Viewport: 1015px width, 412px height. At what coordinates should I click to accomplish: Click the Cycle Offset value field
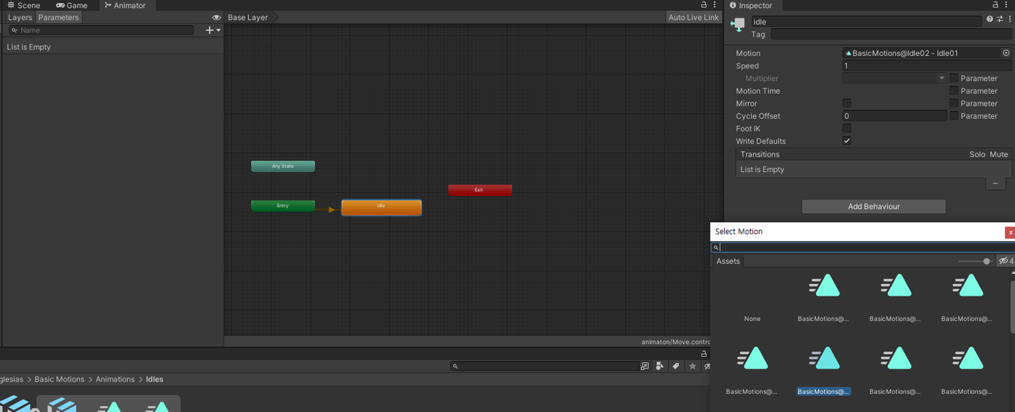point(894,116)
